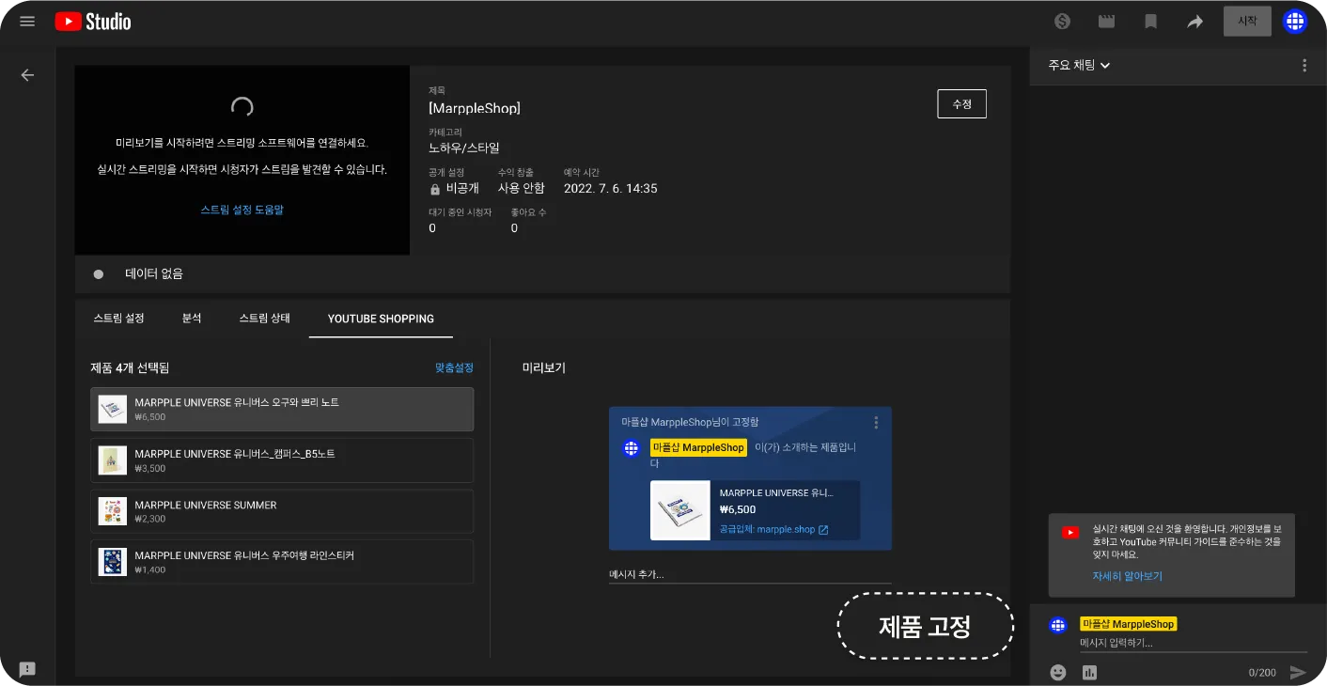Image resolution: width=1327 pixels, height=686 pixels.
Task: Open the 자세히 알아보기 link
Action: (x=1128, y=576)
